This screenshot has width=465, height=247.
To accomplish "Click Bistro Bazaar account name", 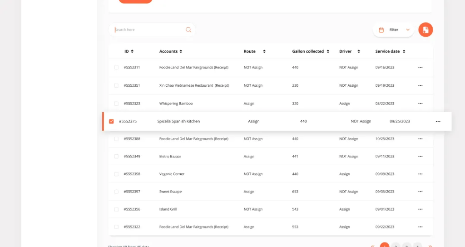I will coord(170,156).
